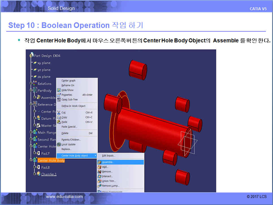Choose Define In Work Object

[73, 106]
